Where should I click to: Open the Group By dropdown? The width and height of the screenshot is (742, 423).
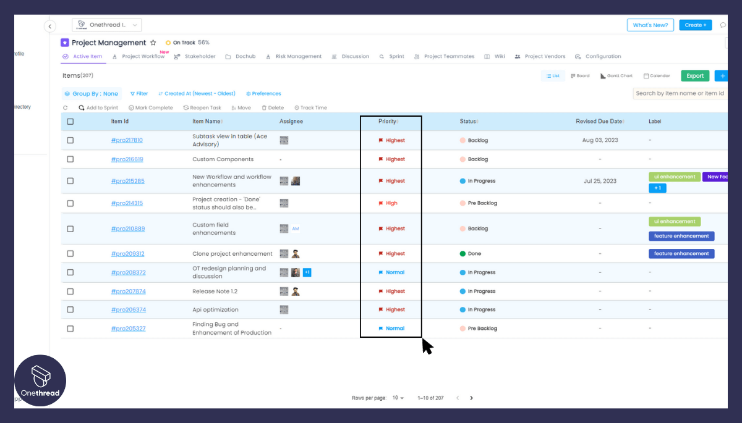[91, 93]
